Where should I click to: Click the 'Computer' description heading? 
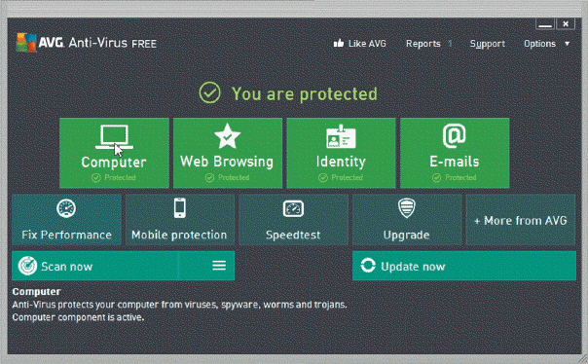36,292
